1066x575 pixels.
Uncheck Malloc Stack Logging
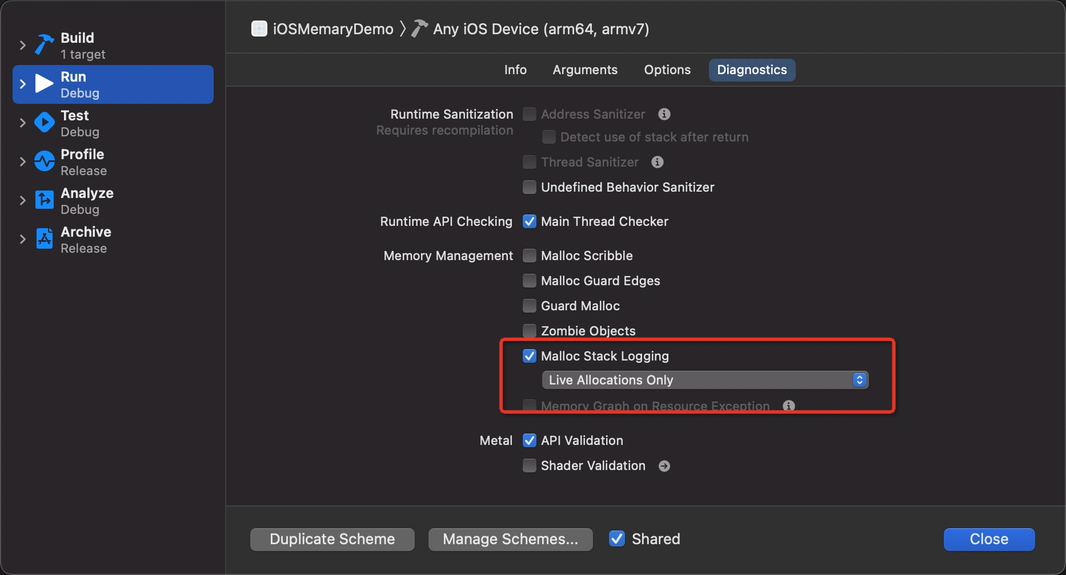530,356
